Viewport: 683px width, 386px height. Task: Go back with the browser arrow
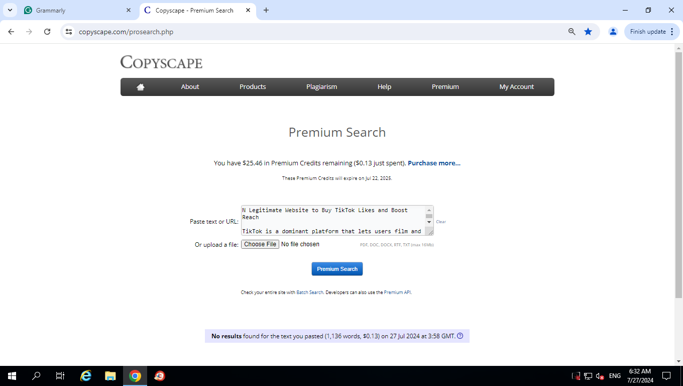coord(11,32)
